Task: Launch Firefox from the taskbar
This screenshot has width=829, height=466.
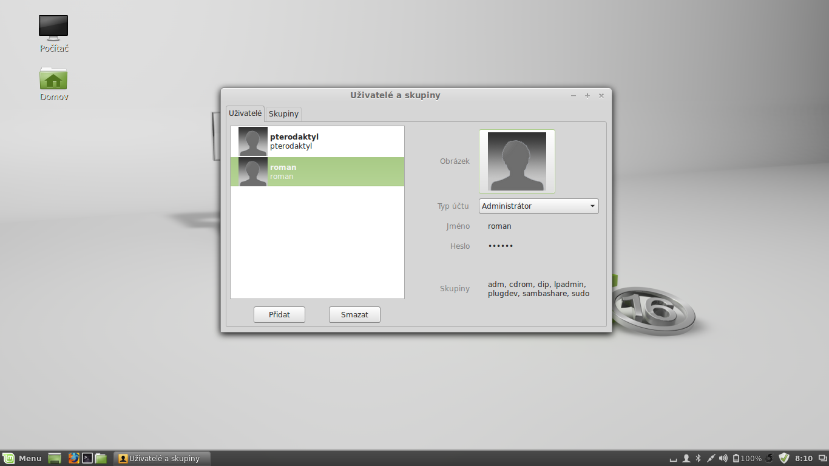Action: [73, 458]
